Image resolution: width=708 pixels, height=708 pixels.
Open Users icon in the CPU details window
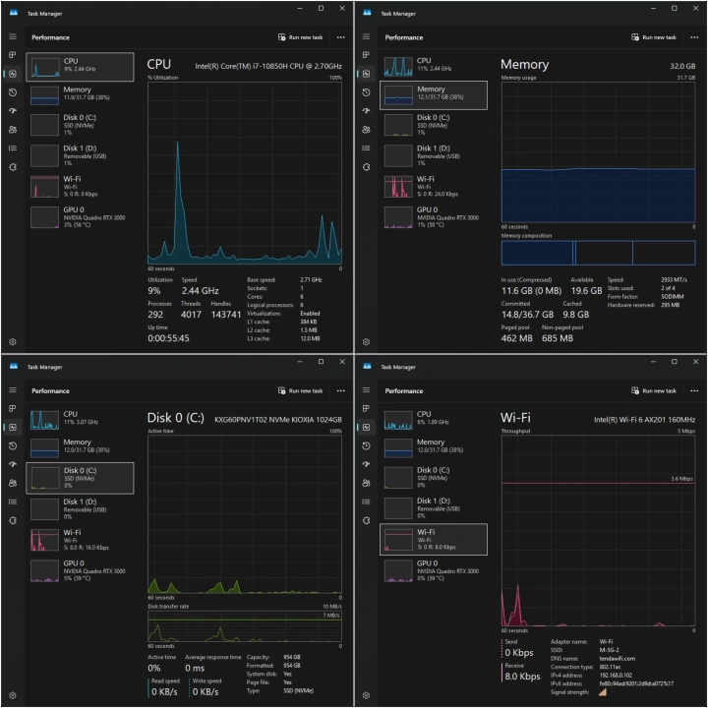pyautogui.click(x=13, y=129)
